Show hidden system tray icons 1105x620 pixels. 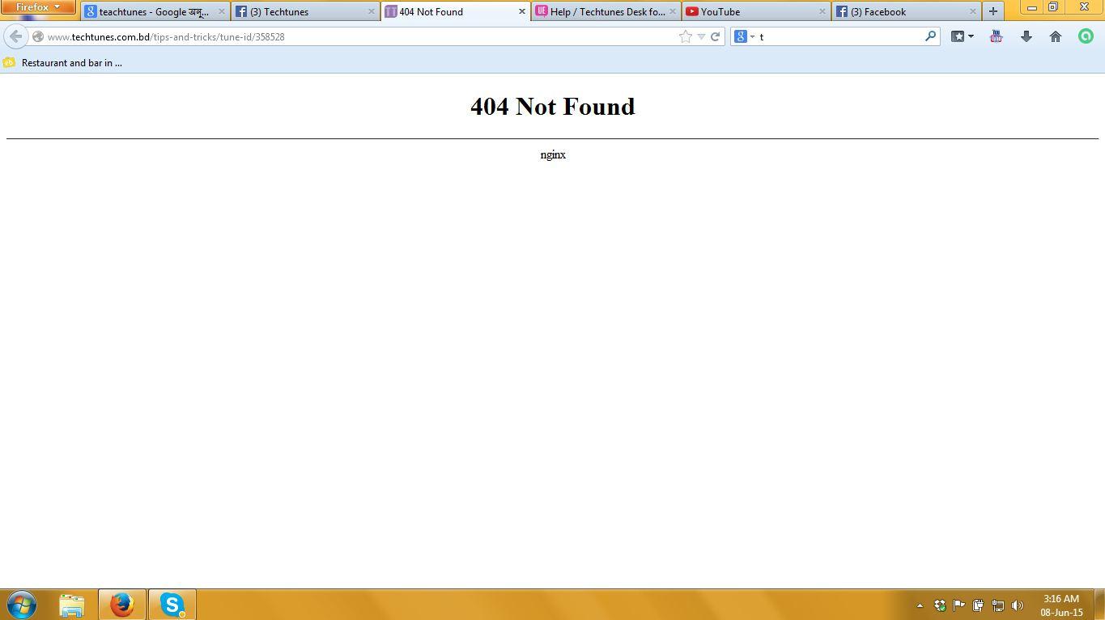coord(920,605)
